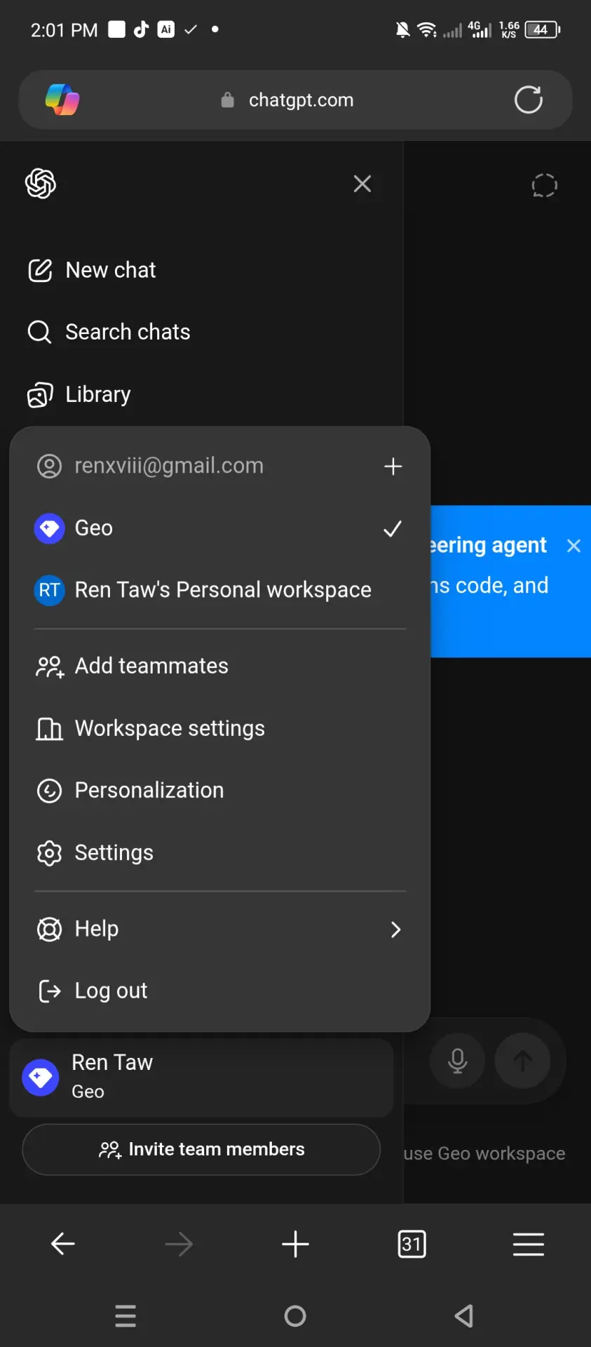This screenshot has width=591, height=1347.
Task: Open Workspace settings
Action: click(219, 728)
